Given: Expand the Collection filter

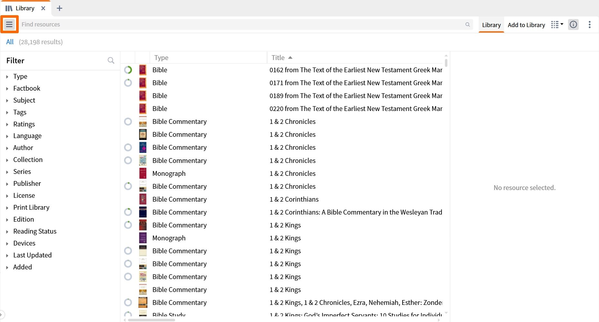Looking at the screenshot, I should 7,160.
